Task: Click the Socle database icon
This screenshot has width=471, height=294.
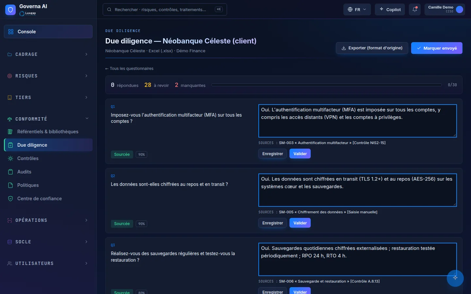Action: [9, 242]
